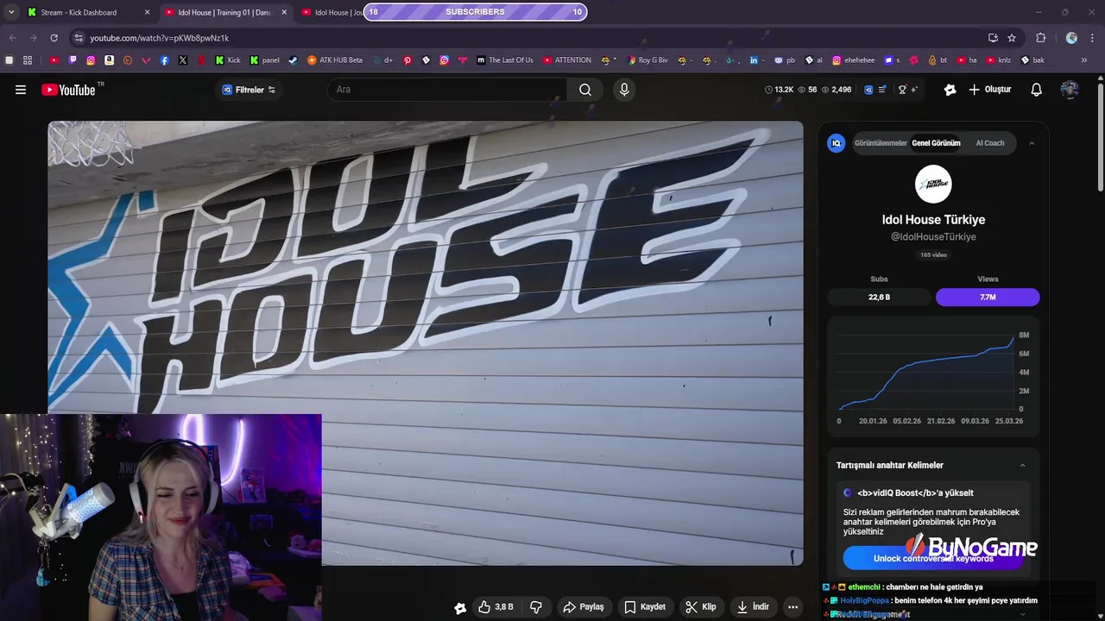Click the vidIQ logo in the side panel

pyautogui.click(x=836, y=143)
